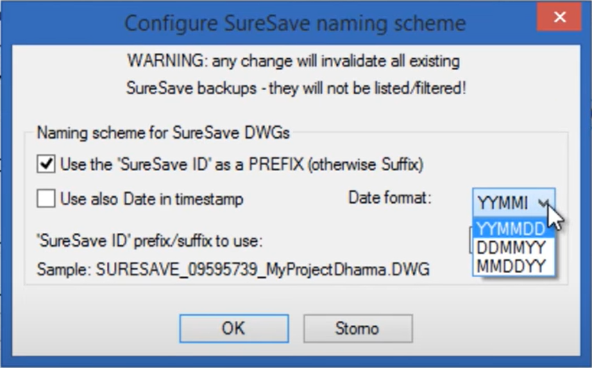Enable the 'Use also Date in timestamp' checkbox
The height and width of the screenshot is (368, 592).
click(x=46, y=200)
